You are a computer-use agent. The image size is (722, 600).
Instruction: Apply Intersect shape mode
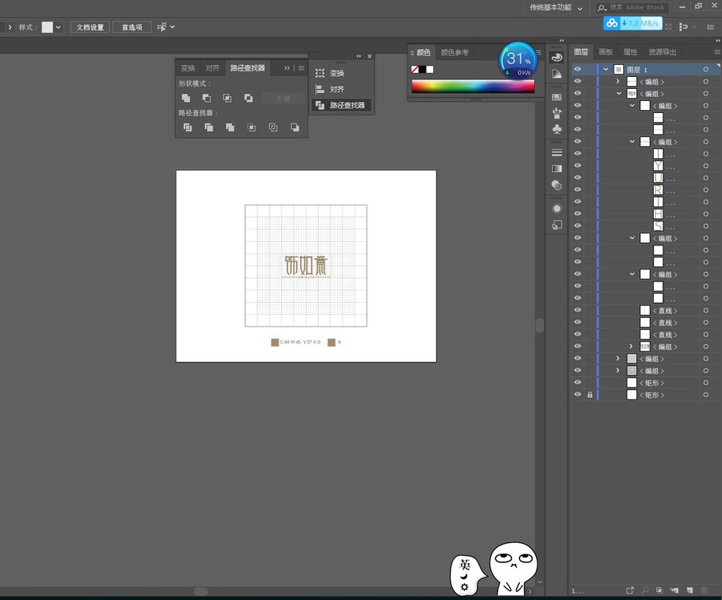coord(228,98)
